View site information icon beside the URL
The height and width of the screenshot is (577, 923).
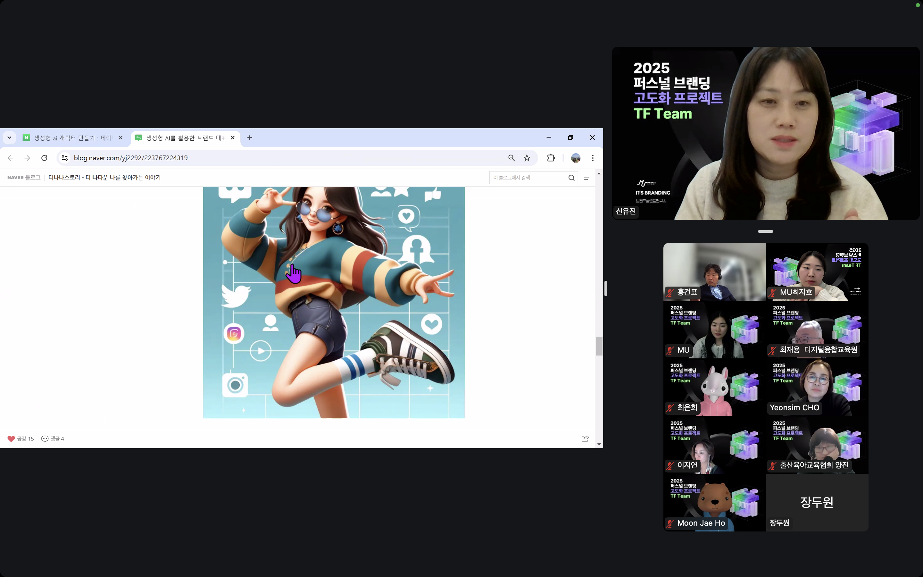pyautogui.click(x=65, y=158)
